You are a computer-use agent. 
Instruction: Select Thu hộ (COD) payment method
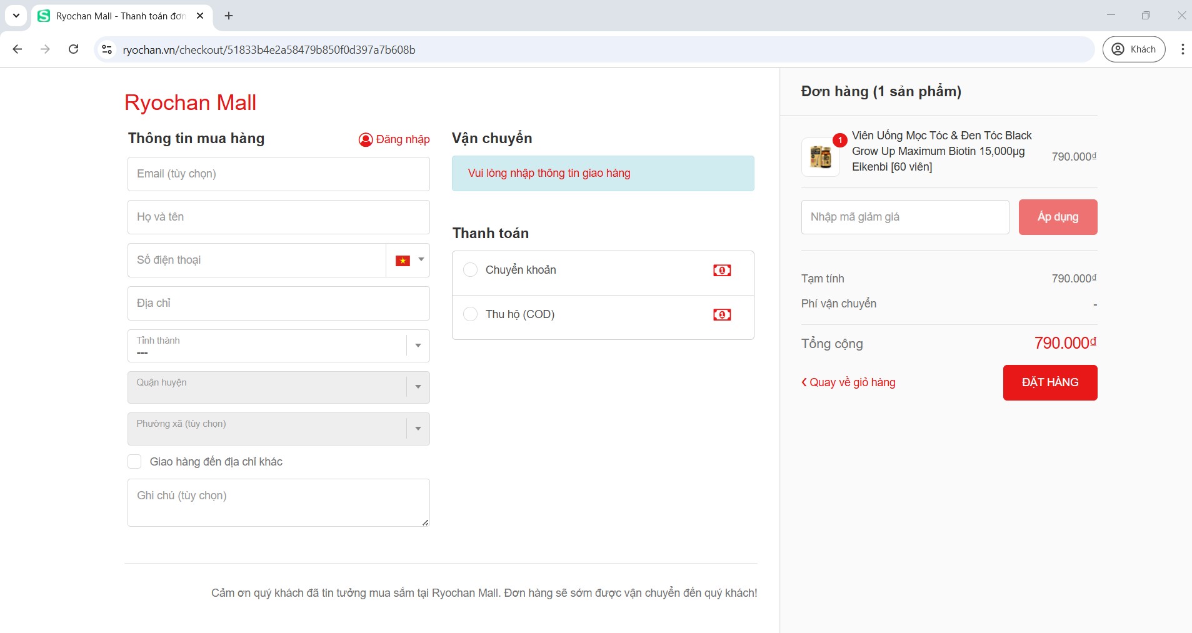coord(471,314)
